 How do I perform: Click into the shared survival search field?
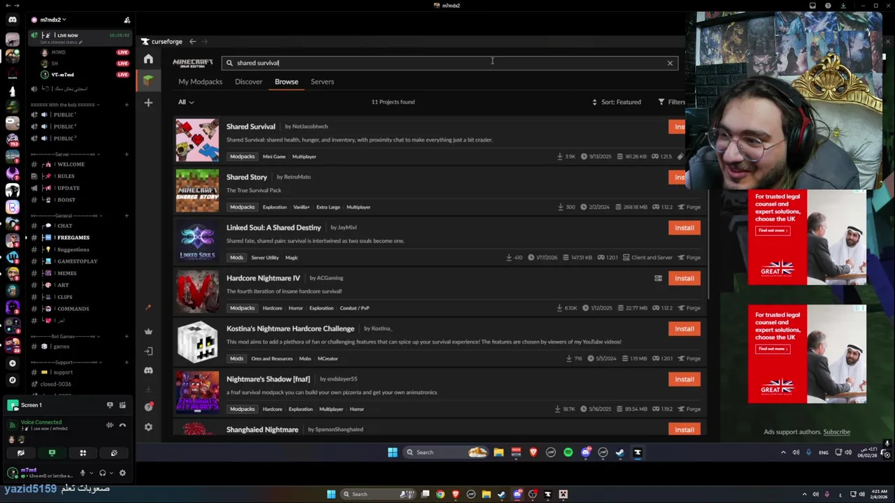450,63
